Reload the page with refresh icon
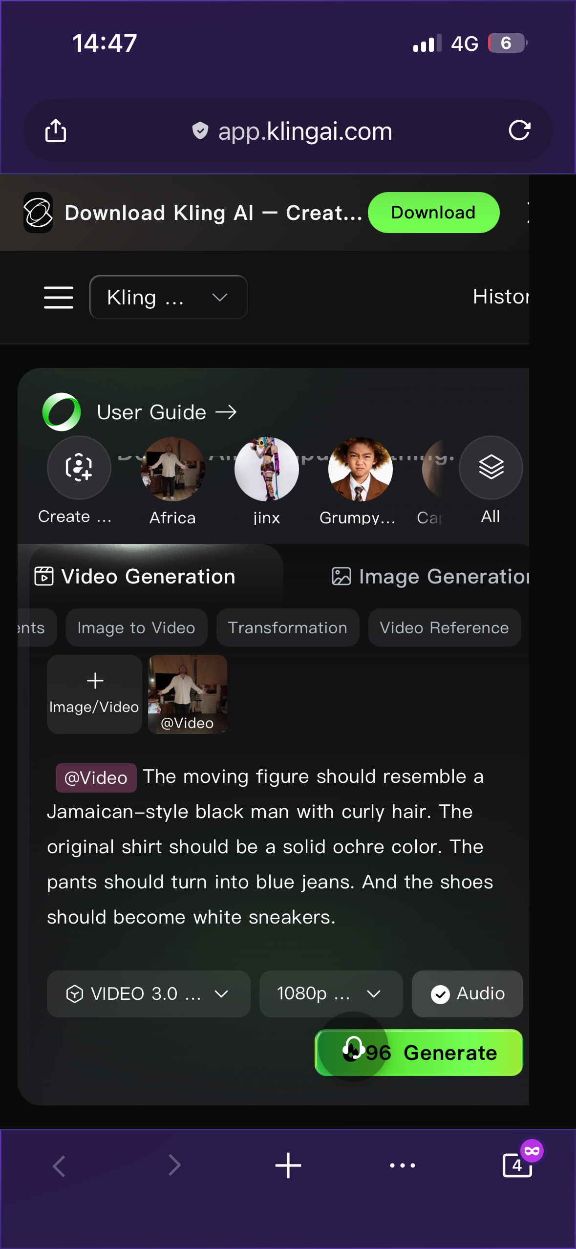The image size is (576, 1249). pyautogui.click(x=519, y=131)
